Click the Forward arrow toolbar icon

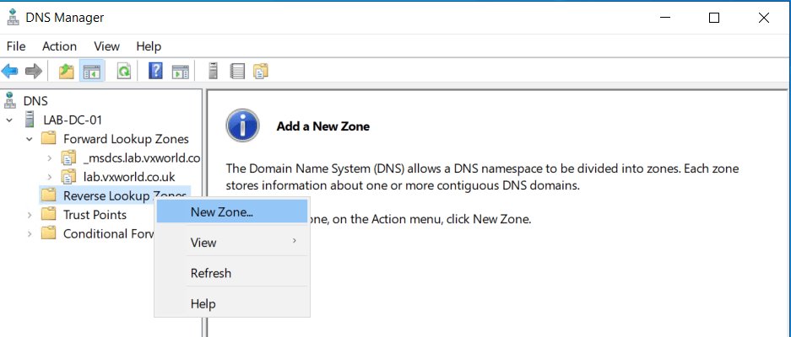34,72
